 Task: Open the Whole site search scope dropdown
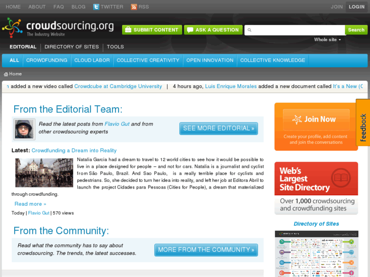(x=327, y=40)
